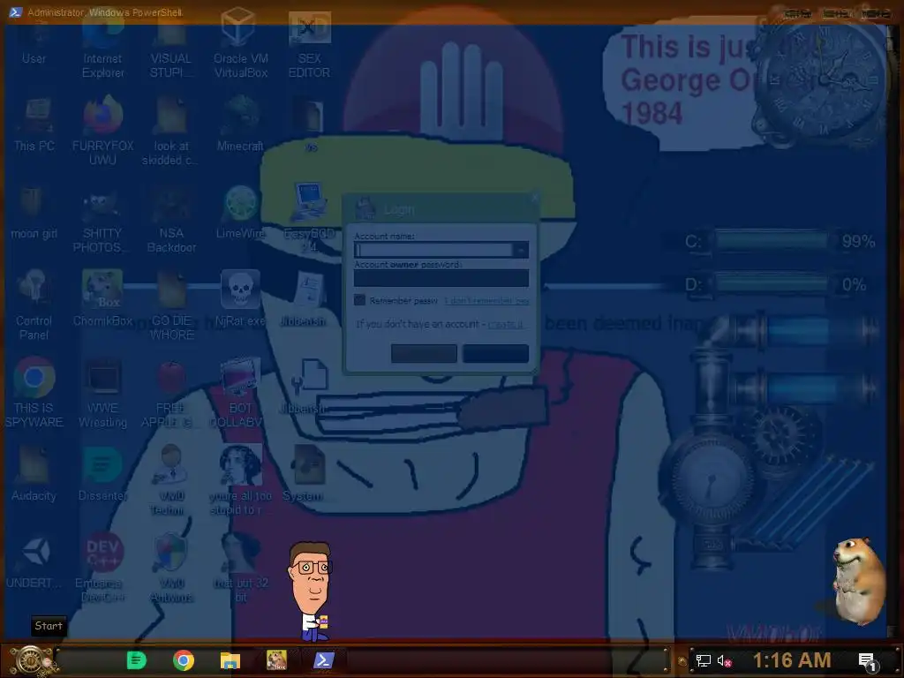This screenshot has height=678, width=904.
Task: Open the THIS IS SPYWARE Chrome shortcut
Action: [34, 393]
